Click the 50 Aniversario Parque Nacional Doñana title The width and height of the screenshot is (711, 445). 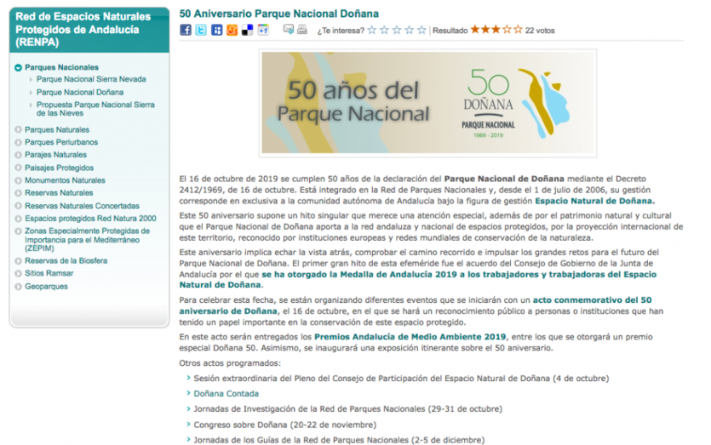(x=279, y=14)
